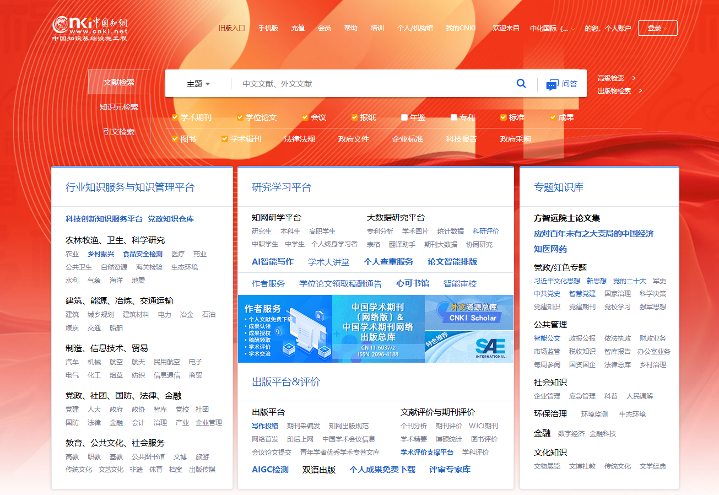The width and height of the screenshot is (719, 495).
Task: Open 会员 in top menu
Action: 325,28
